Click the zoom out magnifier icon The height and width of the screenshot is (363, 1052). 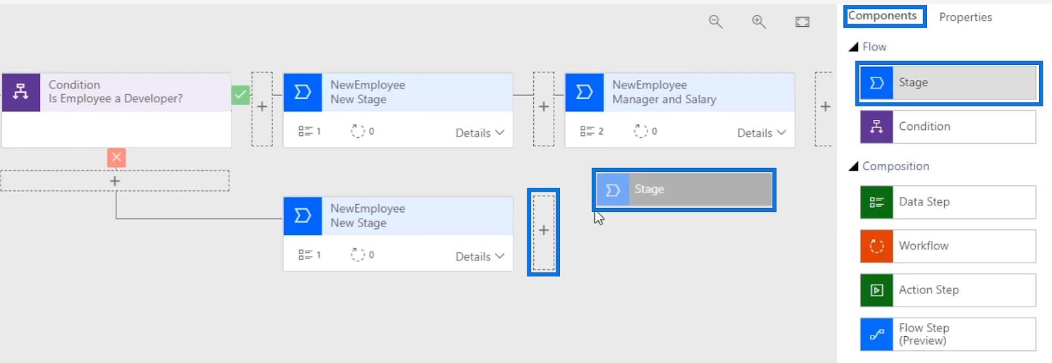[x=715, y=22]
